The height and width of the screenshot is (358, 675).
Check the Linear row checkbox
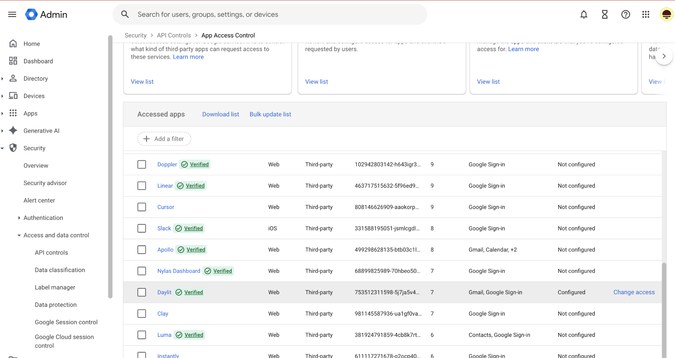142,186
